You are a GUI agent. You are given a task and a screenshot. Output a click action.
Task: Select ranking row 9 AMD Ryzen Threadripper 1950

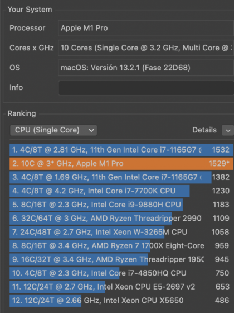[121, 259]
